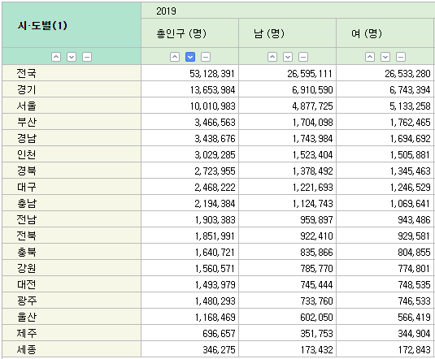Sort 시·도별 column descending
This screenshot has height=359, width=435.
(x=72, y=57)
